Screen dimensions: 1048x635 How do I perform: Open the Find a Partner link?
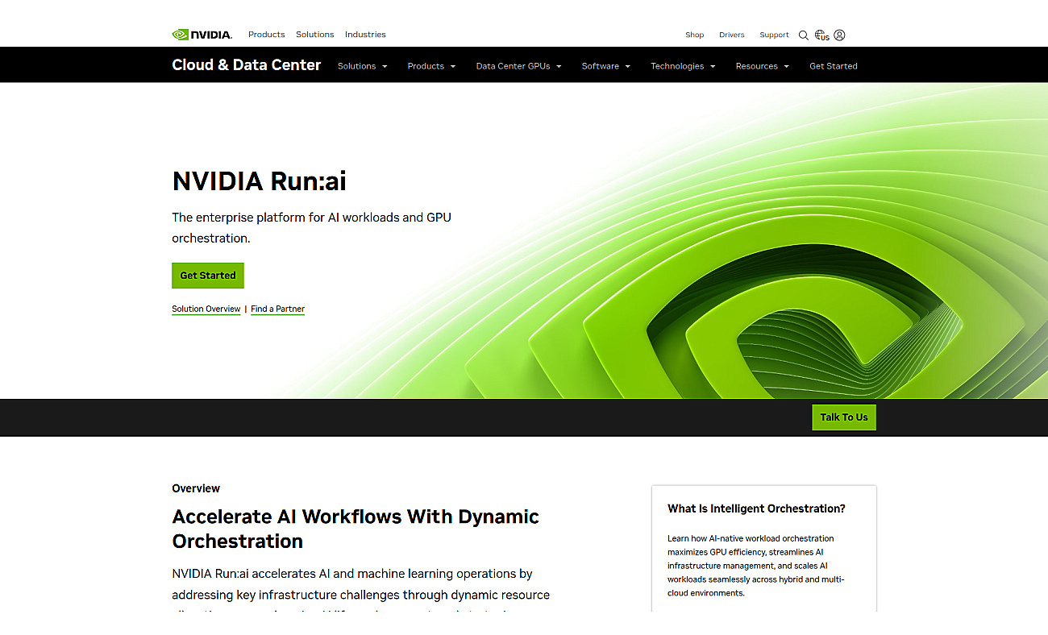click(277, 309)
